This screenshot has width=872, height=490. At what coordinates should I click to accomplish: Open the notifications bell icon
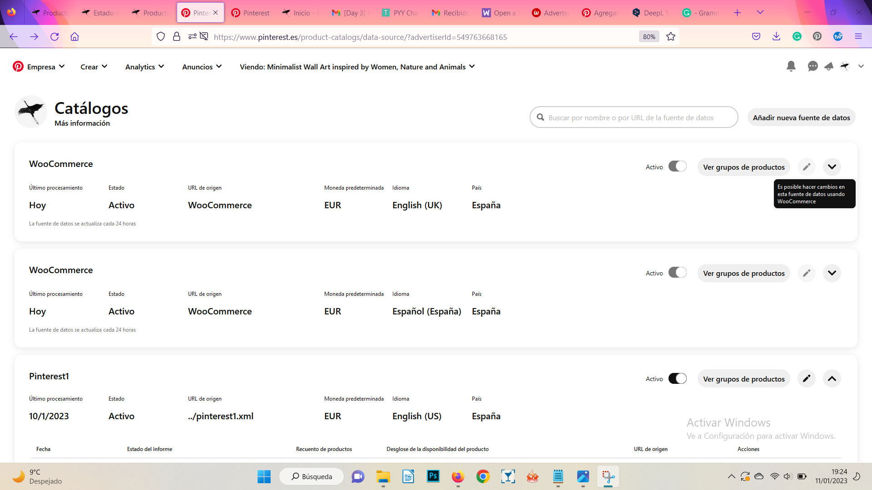pyautogui.click(x=791, y=67)
